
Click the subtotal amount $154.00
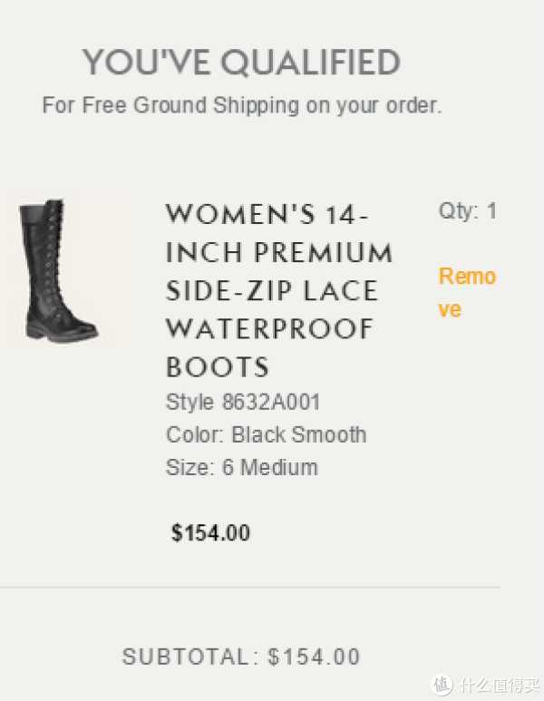pyautogui.click(x=314, y=657)
